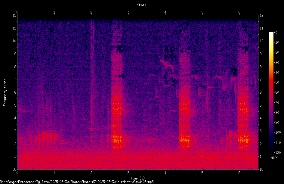Click "7" on the left frequency axis
Viewport: 284px width, 184px height.
(15, 80)
